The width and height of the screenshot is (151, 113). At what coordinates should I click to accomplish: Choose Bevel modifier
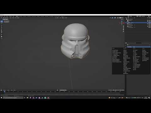tap(126, 51)
